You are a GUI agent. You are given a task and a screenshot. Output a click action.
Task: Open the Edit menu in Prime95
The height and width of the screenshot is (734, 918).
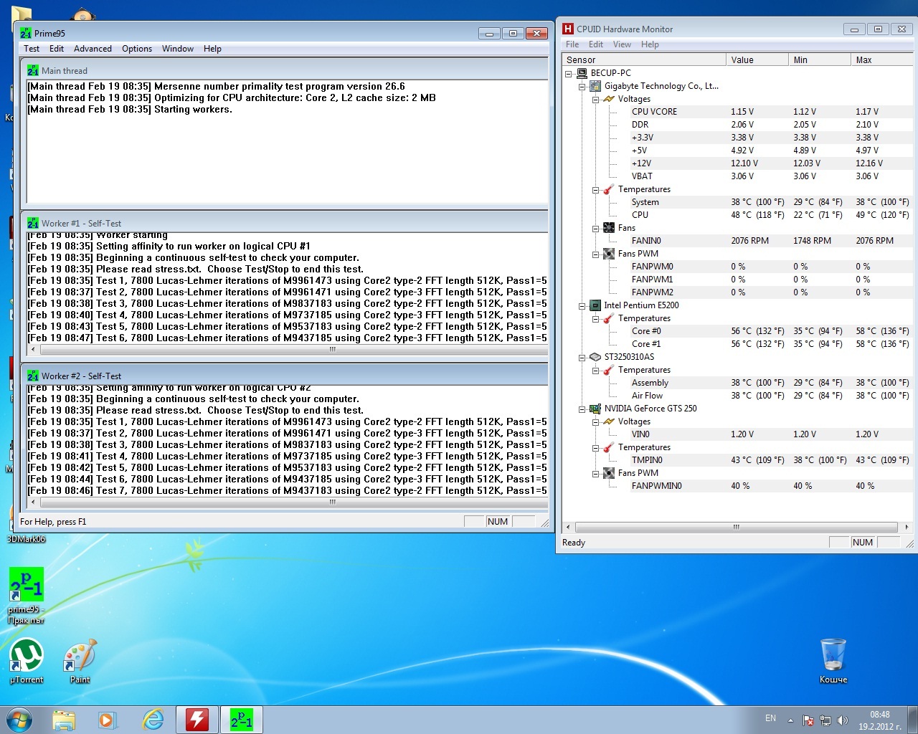[57, 49]
